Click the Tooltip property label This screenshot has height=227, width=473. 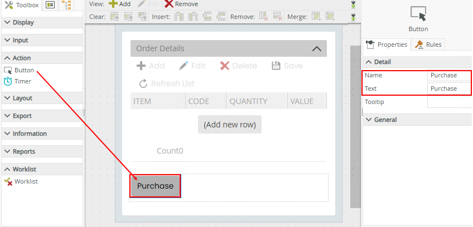[374, 102]
